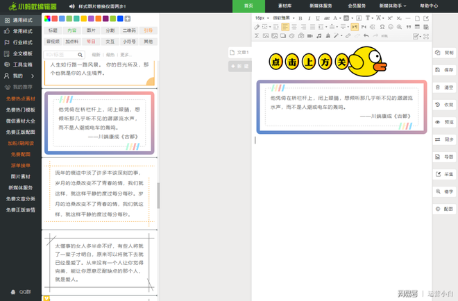The height and width of the screenshot is (301, 458).
Task: Toggle bold formatting in editor toolbar
Action: point(300,19)
